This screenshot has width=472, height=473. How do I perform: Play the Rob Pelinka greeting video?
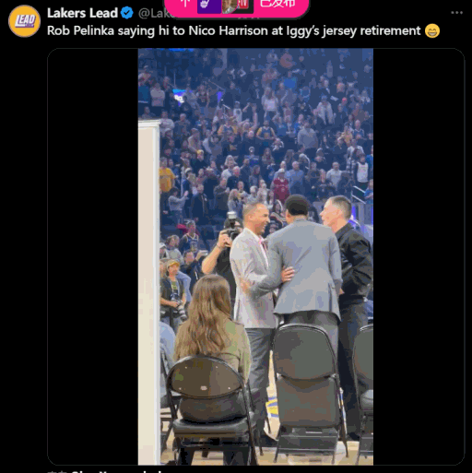255,256
